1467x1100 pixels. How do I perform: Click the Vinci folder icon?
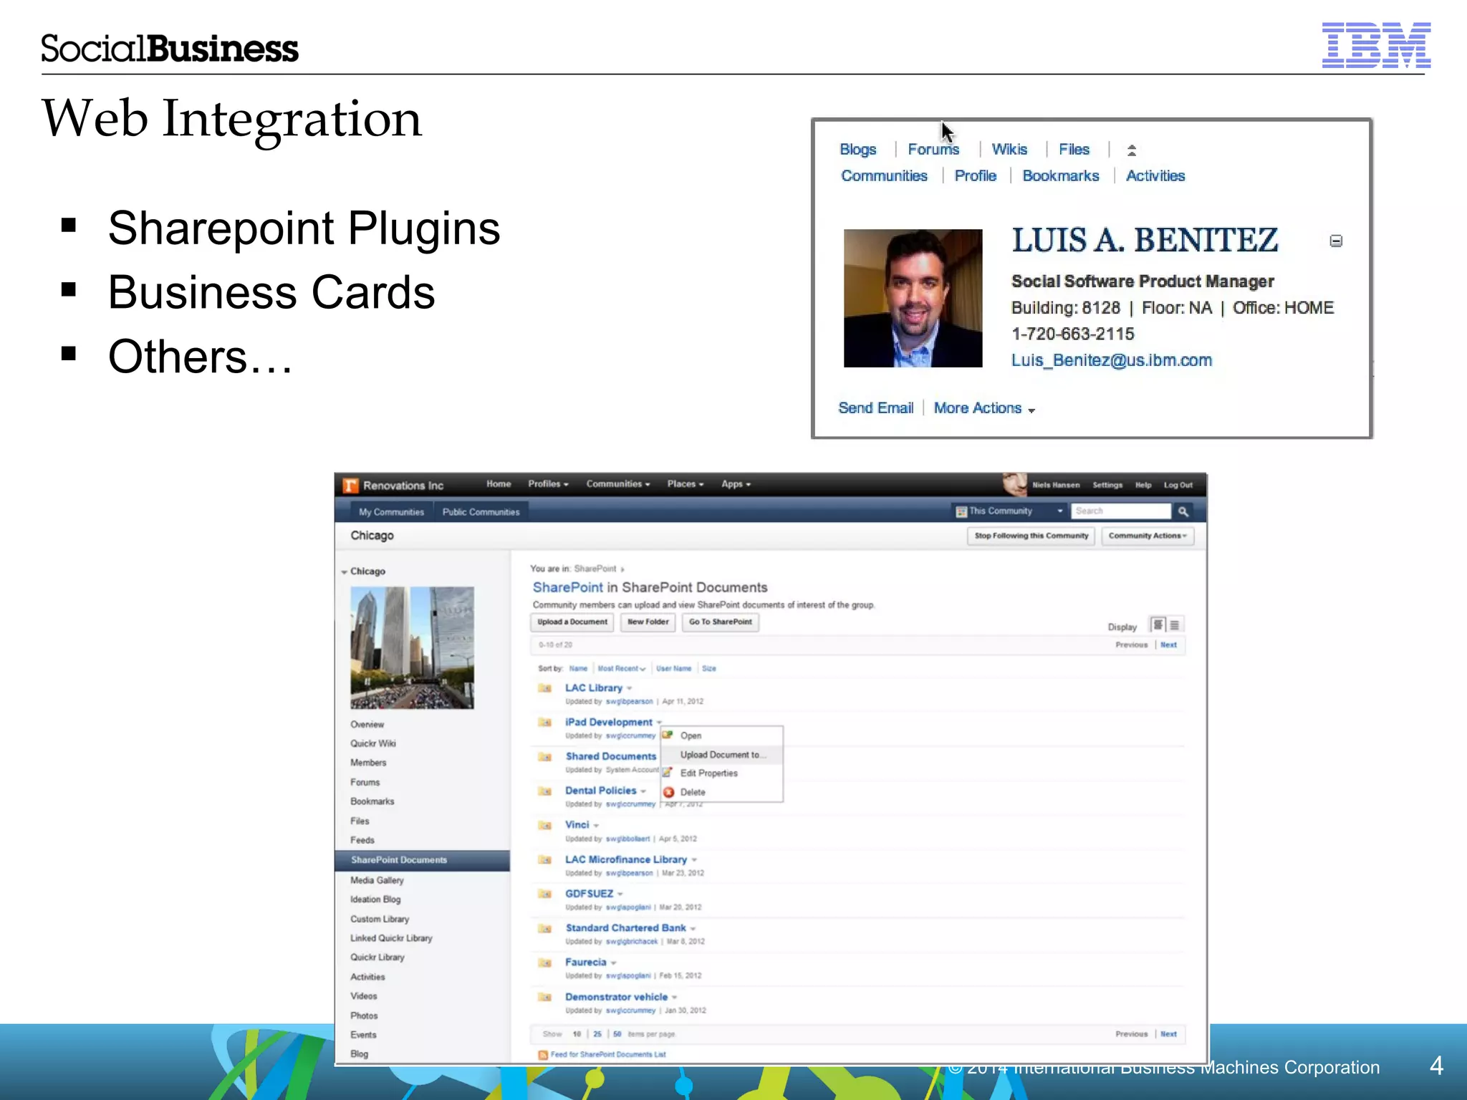pyautogui.click(x=545, y=826)
